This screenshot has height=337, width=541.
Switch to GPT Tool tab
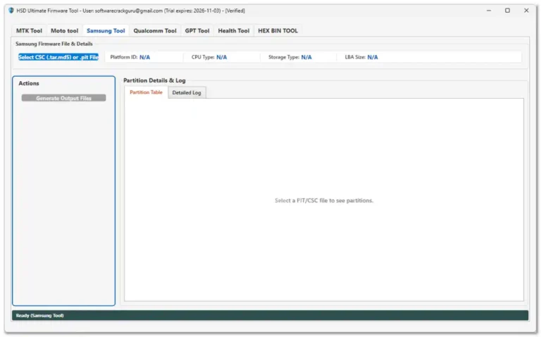point(197,31)
